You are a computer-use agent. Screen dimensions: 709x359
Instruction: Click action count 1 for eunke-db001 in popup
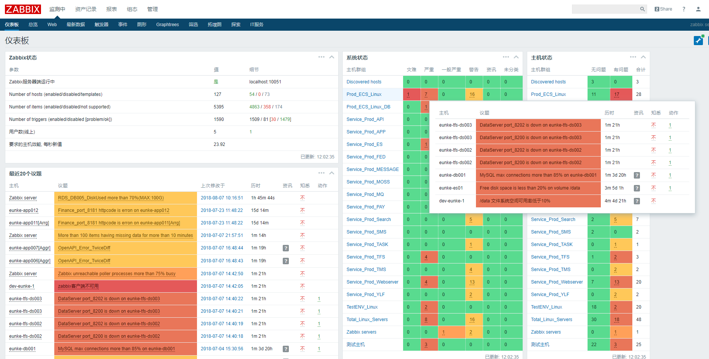point(670,175)
